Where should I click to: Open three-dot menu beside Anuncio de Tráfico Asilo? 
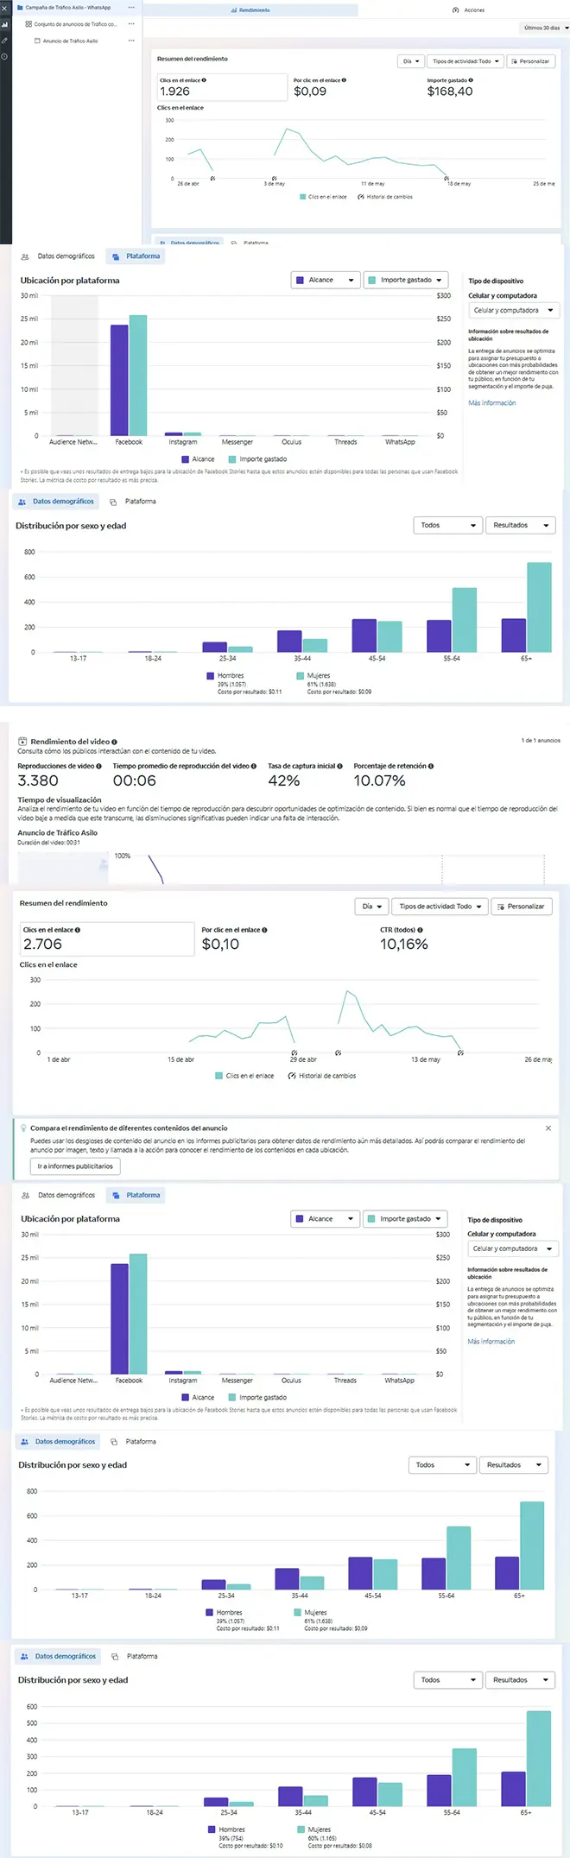coord(131,41)
